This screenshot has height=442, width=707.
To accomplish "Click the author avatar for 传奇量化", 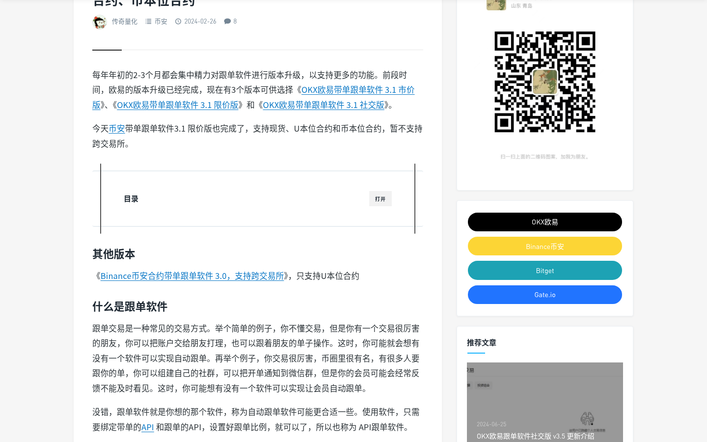I will click(x=100, y=22).
